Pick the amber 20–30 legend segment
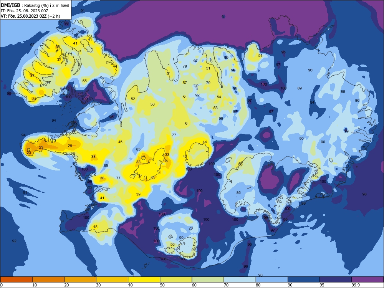The height and width of the screenshot is (288, 384). (80, 280)
